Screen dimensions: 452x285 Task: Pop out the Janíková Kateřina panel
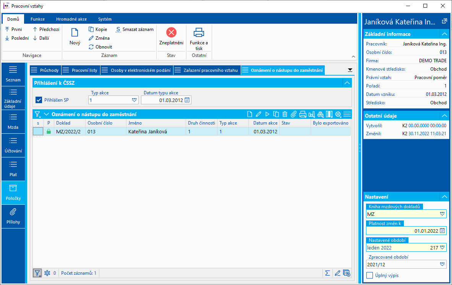pos(444,21)
